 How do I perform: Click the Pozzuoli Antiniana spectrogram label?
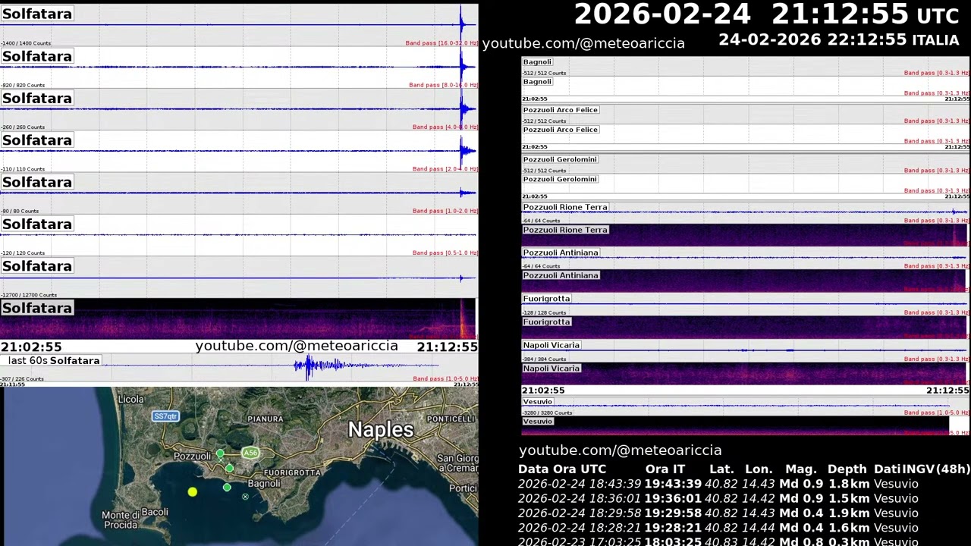tap(561, 275)
